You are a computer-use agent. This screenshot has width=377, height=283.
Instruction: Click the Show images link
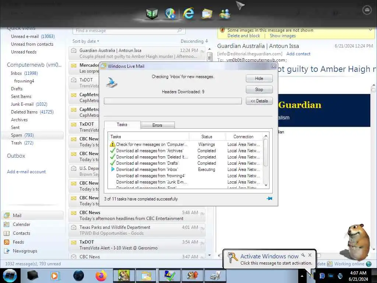[x=283, y=36]
